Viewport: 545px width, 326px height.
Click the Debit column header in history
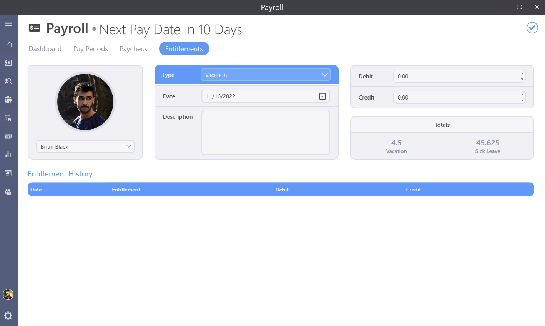[x=282, y=190]
